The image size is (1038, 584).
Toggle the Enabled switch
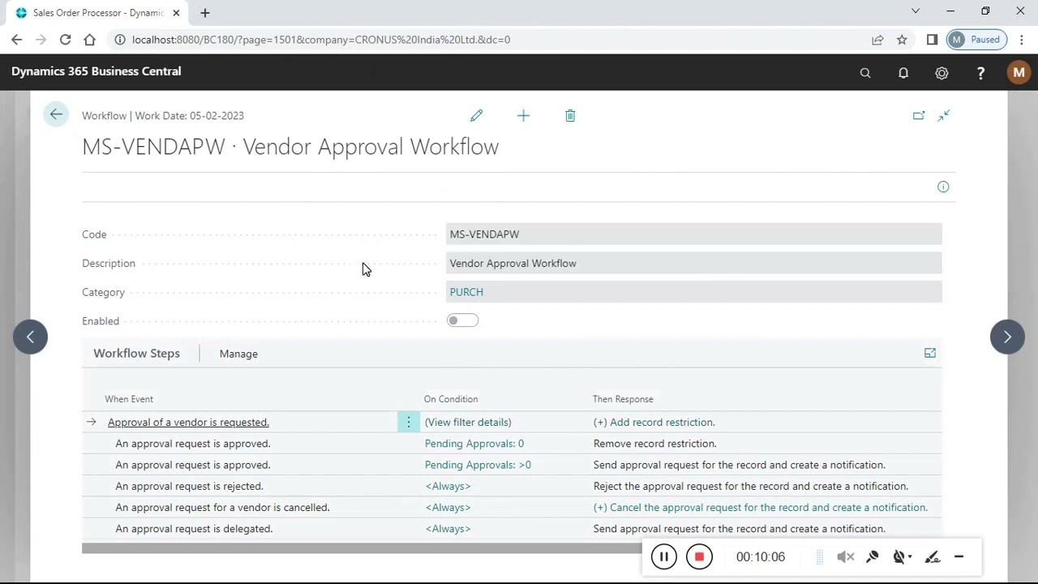(x=462, y=320)
